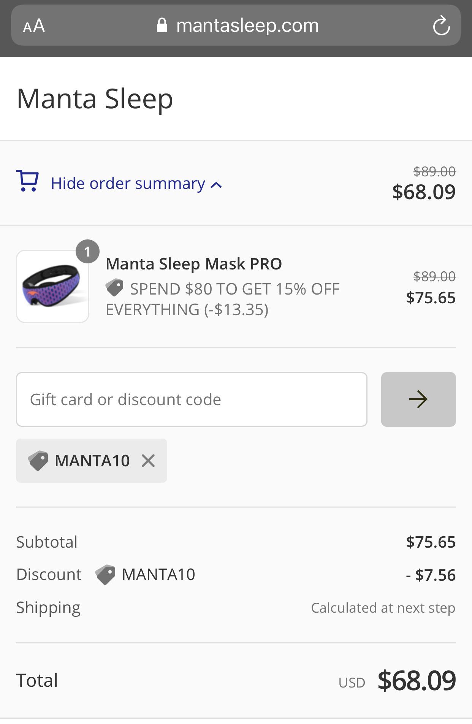Screen dimensions: 472x724
Task: Click the gift card or discount code field
Action: [x=191, y=399]
